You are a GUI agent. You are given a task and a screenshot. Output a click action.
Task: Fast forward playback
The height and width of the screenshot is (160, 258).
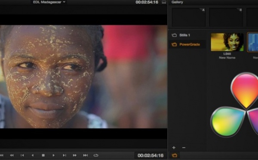(74, 155)
